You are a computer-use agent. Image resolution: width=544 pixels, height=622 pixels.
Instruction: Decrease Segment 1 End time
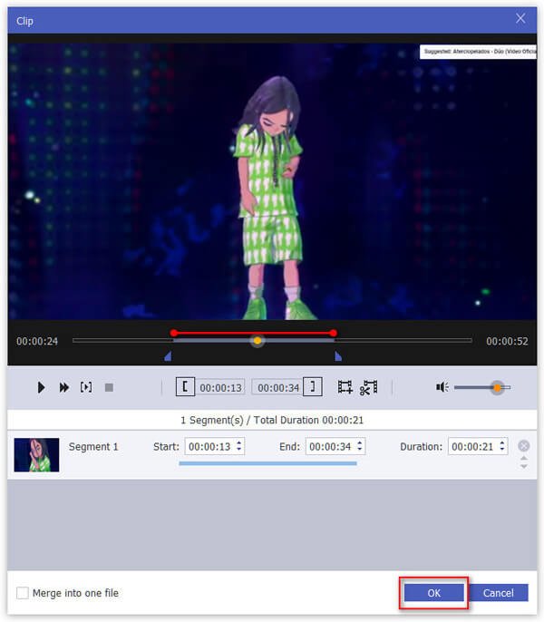(359, 450)
